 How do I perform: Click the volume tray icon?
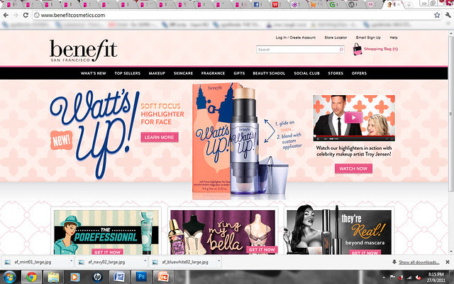tap(418, 278)
